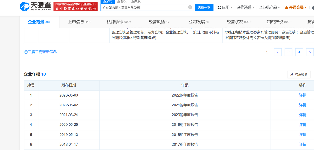The width and height of the screenshot is (314, 150).
Task: Click the 天眼一下 search button
Action: tap(204, 8)
